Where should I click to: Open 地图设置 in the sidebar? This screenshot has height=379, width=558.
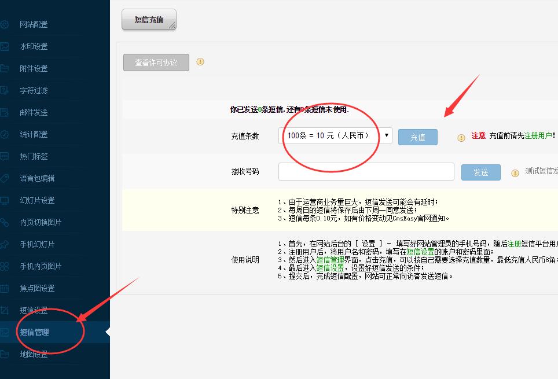(34, 354)
